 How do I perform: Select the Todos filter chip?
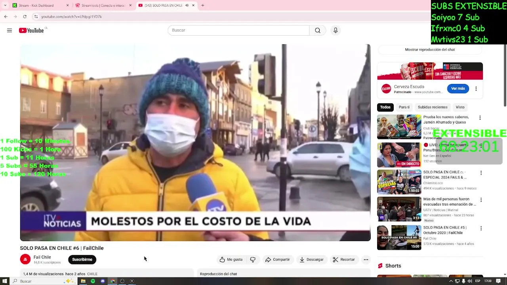[x=385, y=107]
